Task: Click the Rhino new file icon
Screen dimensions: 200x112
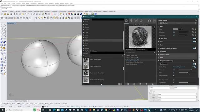Action: click(2, 14)
